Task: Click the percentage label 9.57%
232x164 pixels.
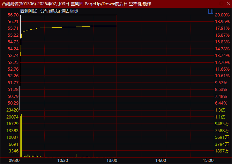Action: [x=221, y=83]
